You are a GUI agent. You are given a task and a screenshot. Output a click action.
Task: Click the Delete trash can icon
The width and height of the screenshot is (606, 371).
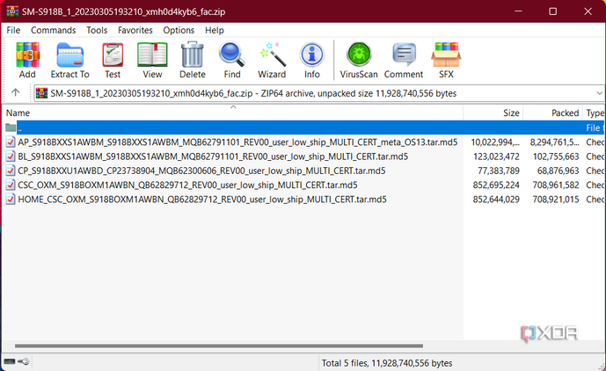click(193, 61)
